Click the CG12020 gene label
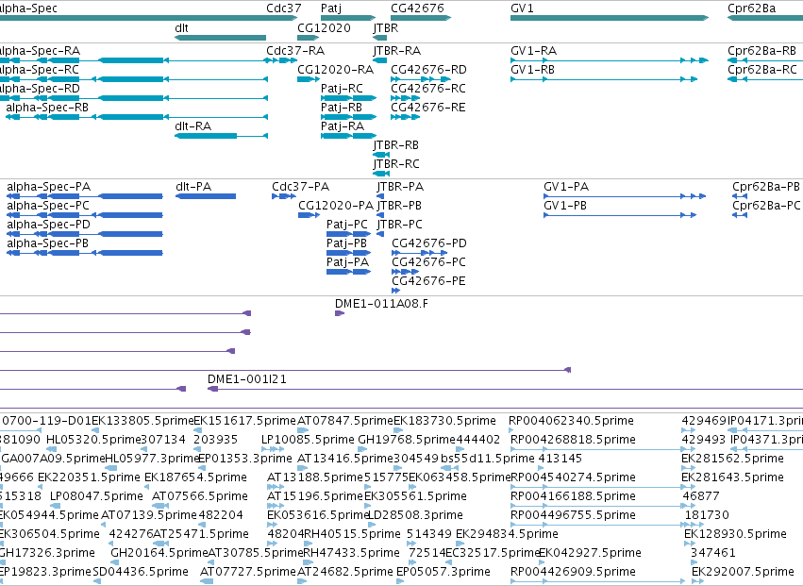Viewport: 803px width, 586px height. point(325,27)
